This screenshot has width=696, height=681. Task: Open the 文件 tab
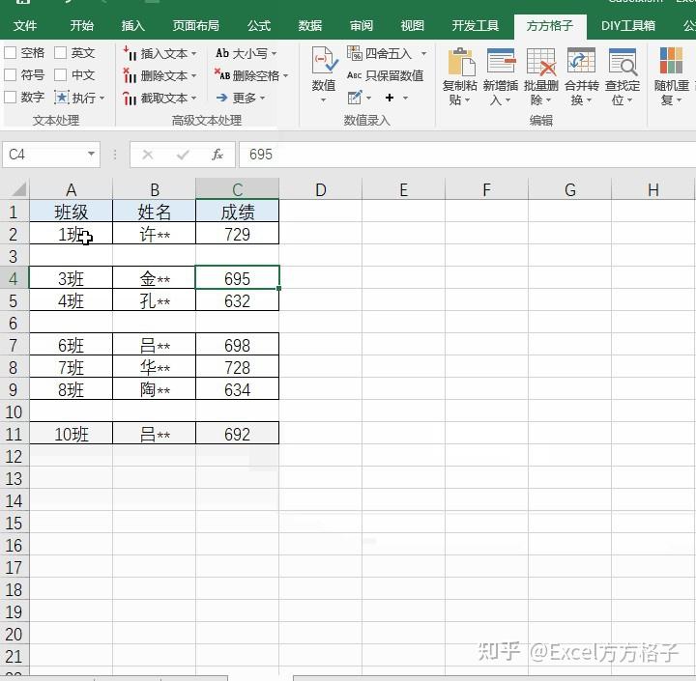pyautogui.click(x=25, y=26)
